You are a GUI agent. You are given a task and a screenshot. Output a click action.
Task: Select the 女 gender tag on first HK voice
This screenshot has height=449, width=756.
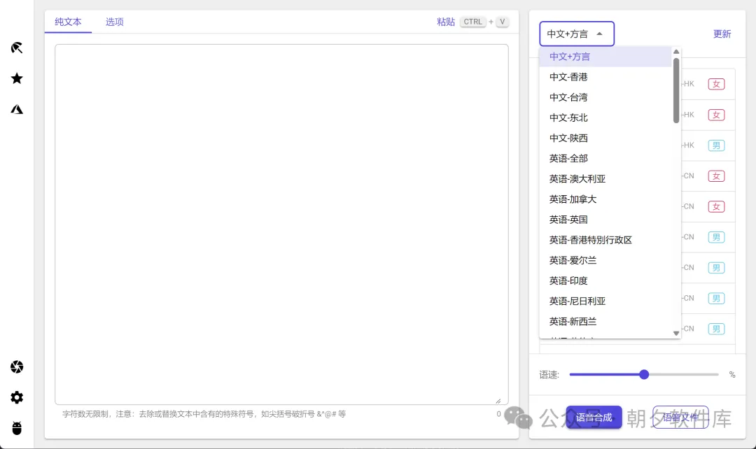click(x=716, y=83)
